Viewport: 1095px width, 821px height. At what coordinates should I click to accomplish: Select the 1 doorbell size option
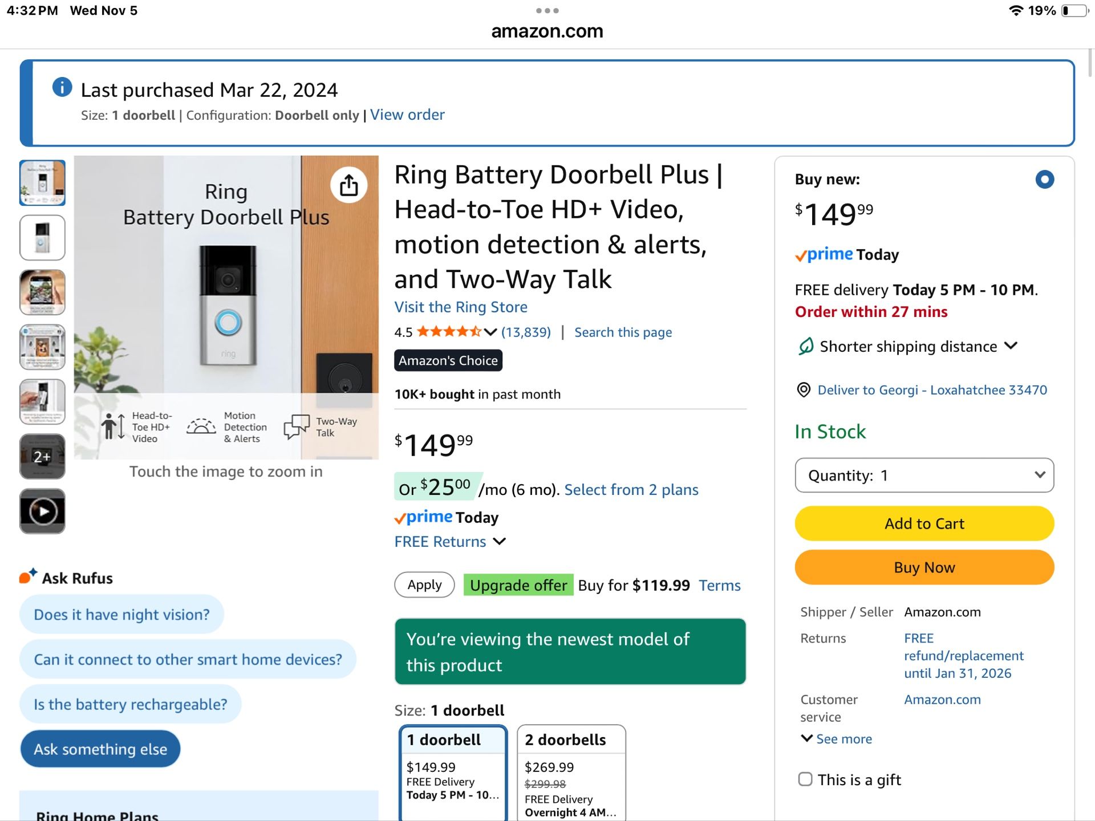coord(453,770)
